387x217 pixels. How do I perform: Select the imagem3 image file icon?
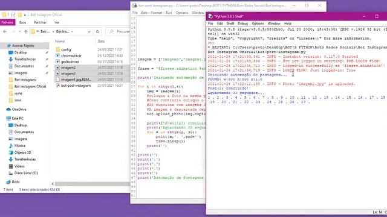(x=58, y=74)
